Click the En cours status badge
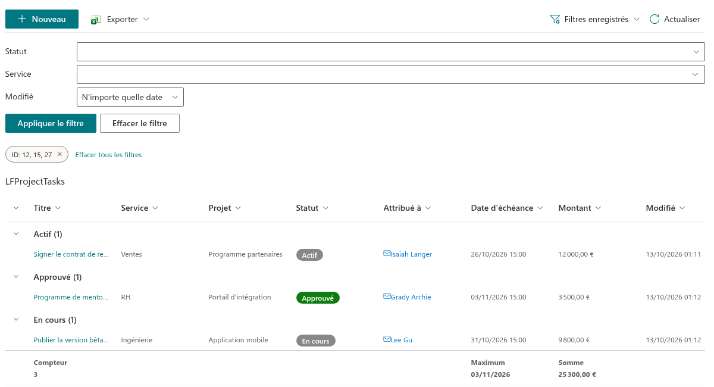 pyautogui.click(x=316, y=341)
